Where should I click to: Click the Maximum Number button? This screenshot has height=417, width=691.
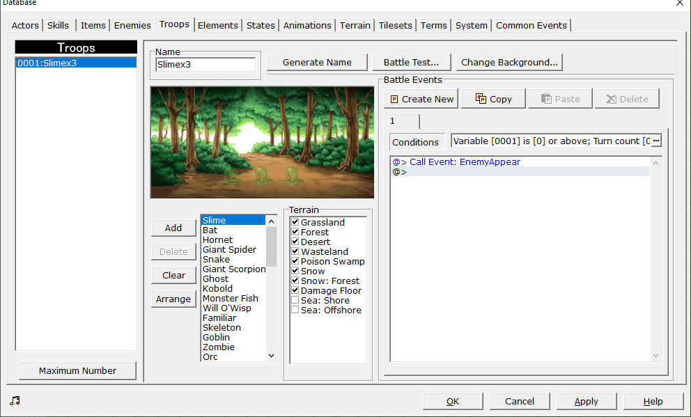pyautogui.click(x=77, y=371)
